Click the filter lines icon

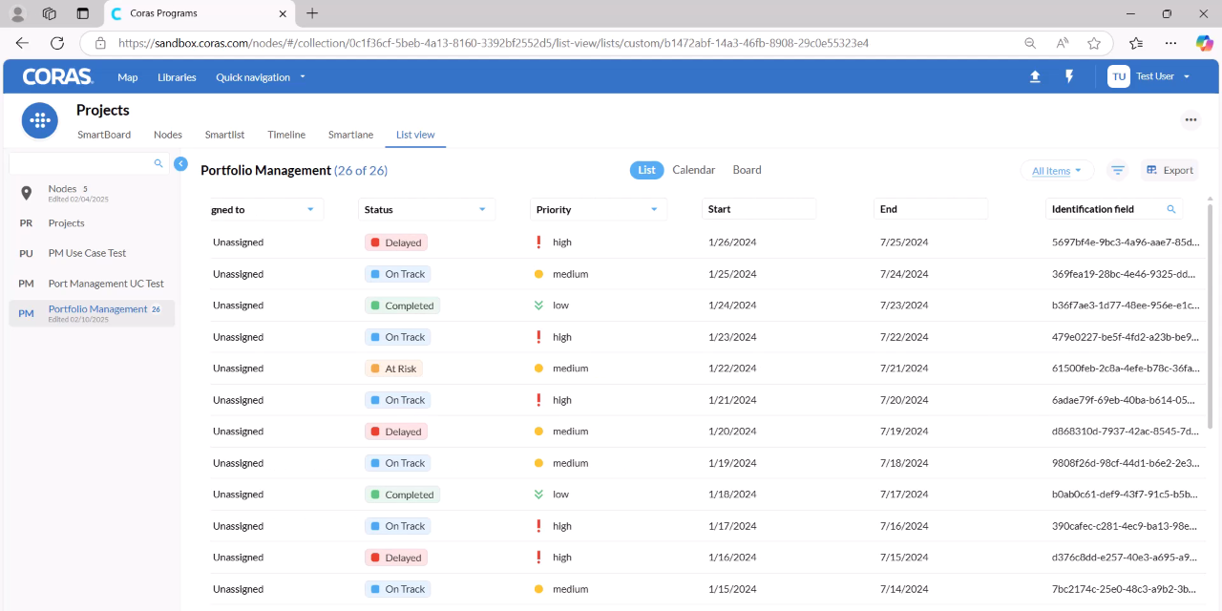(1118, 170)
